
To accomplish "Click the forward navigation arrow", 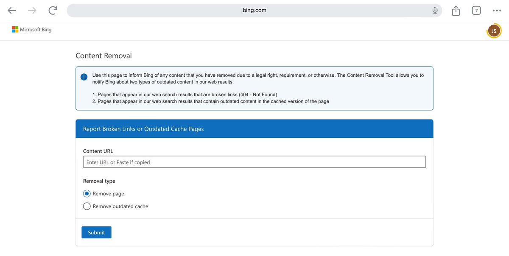I will (x=32, y=10).
